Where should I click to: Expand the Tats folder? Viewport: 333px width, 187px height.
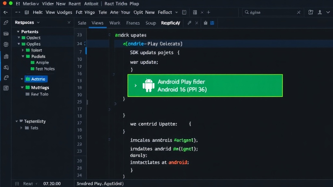(x=21, y=128)
